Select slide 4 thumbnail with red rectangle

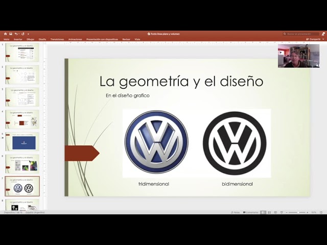click(x=22, y=119)
